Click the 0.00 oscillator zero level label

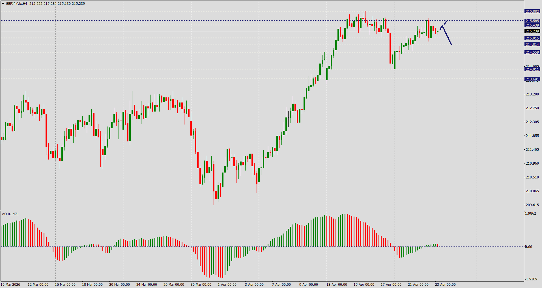click(x=528, y=247)
